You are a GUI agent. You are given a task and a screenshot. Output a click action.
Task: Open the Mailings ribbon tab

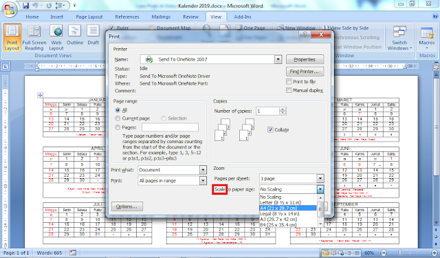click(x=161, y=17)
